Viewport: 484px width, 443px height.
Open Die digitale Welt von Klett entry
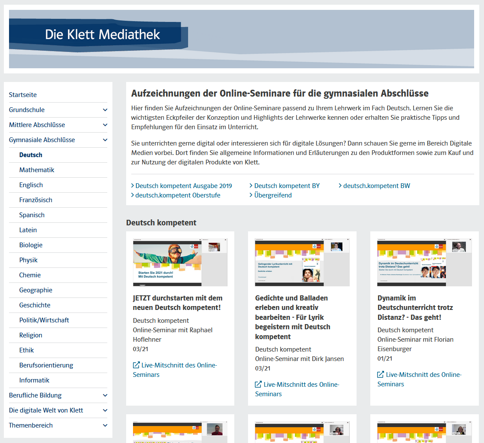(46, 410)
